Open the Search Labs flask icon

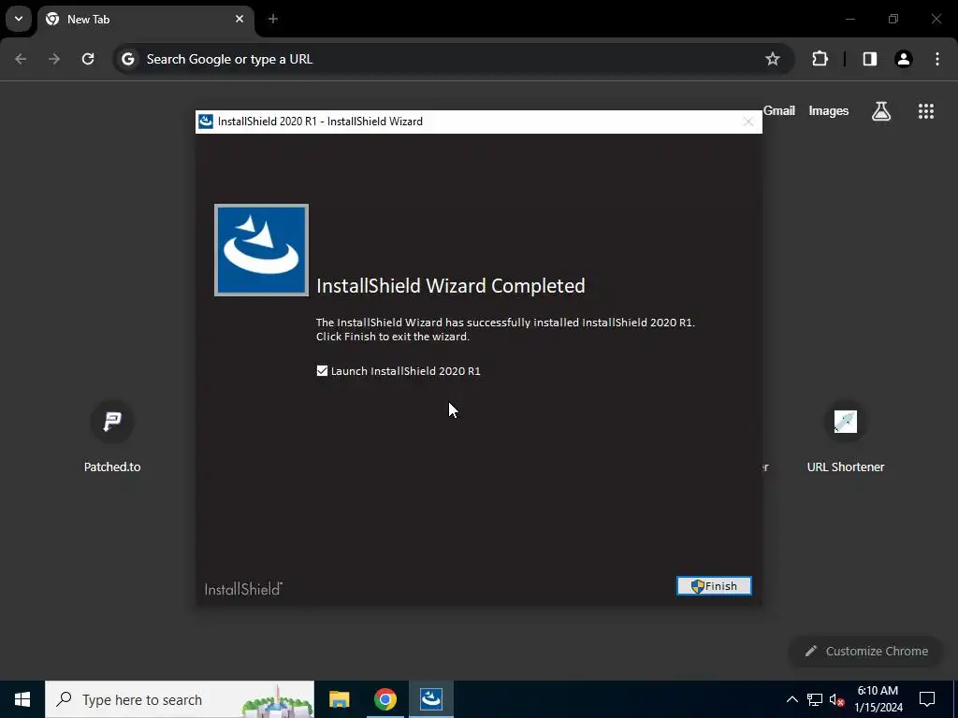881,111
